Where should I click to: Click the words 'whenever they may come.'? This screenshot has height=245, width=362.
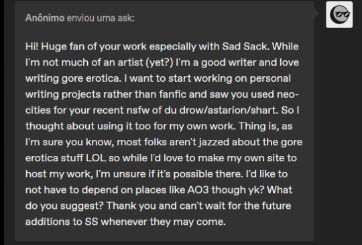163,222
